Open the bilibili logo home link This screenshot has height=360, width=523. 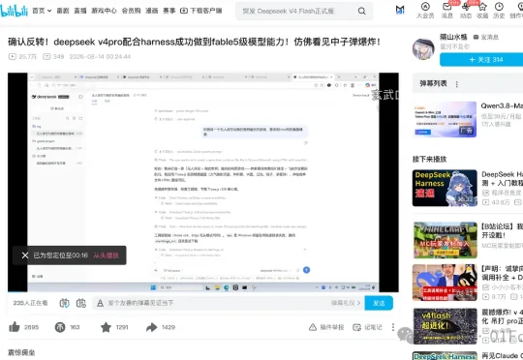pyautogui.click(x=14, y=11)
